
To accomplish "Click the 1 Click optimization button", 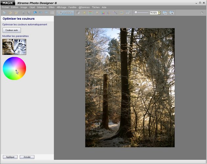I will coord(65,12).
